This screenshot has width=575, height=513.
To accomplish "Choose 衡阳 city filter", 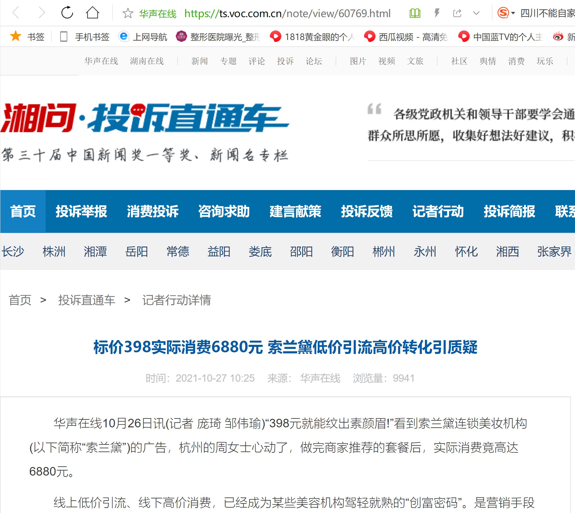I will (x=343, y=252).
